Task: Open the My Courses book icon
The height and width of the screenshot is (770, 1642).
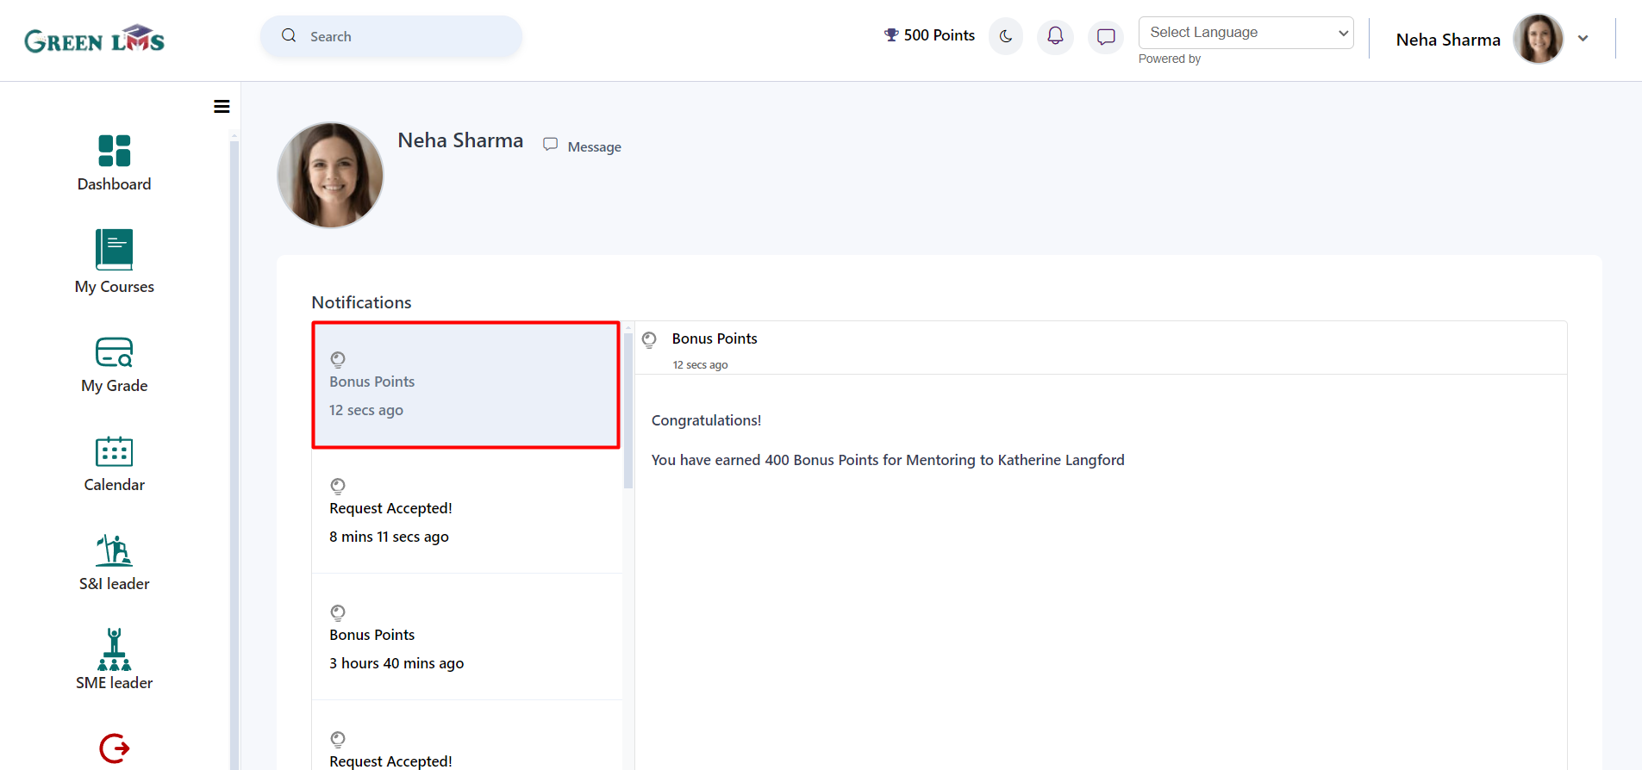Action: coord(115,250)
